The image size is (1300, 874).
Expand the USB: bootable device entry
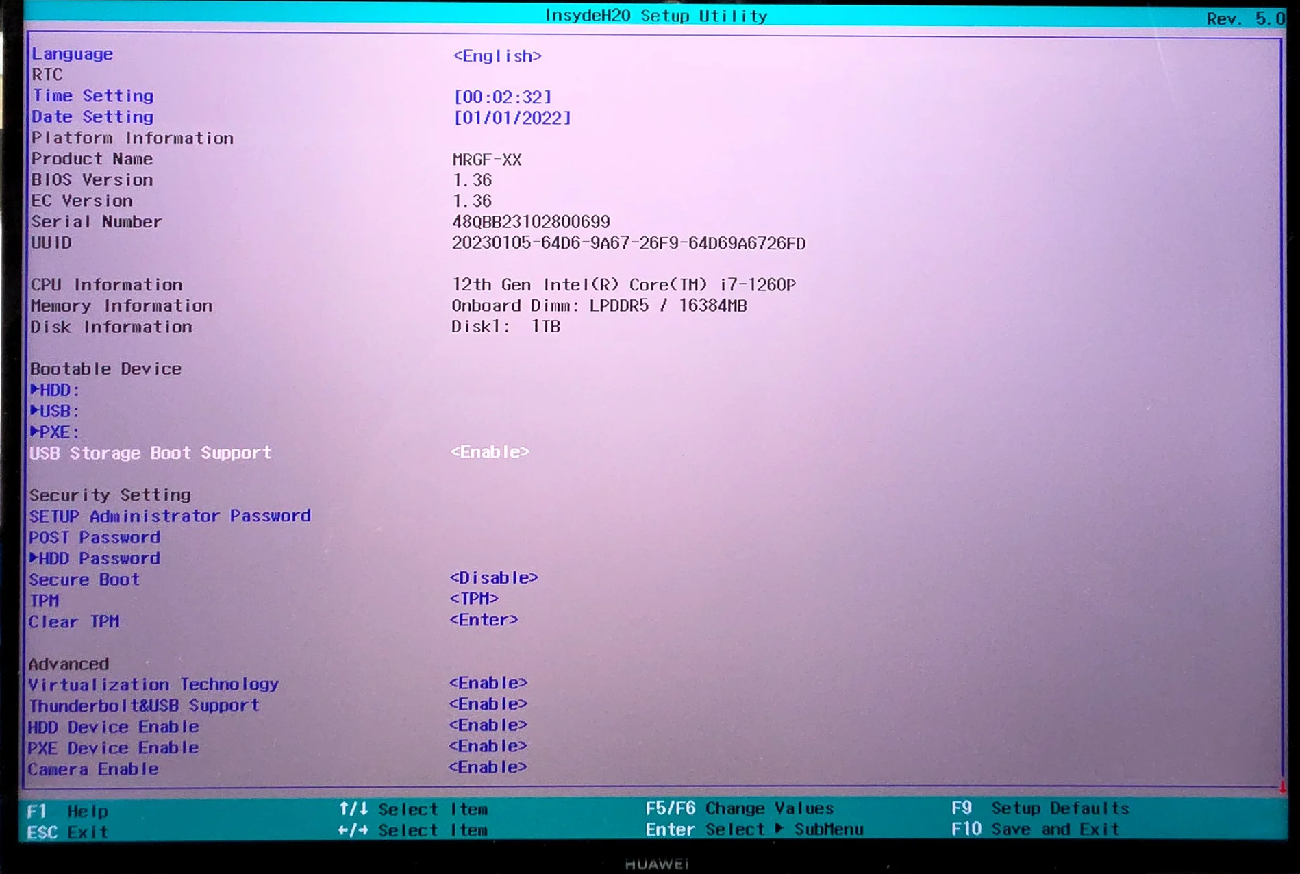[x=55, y=411]
